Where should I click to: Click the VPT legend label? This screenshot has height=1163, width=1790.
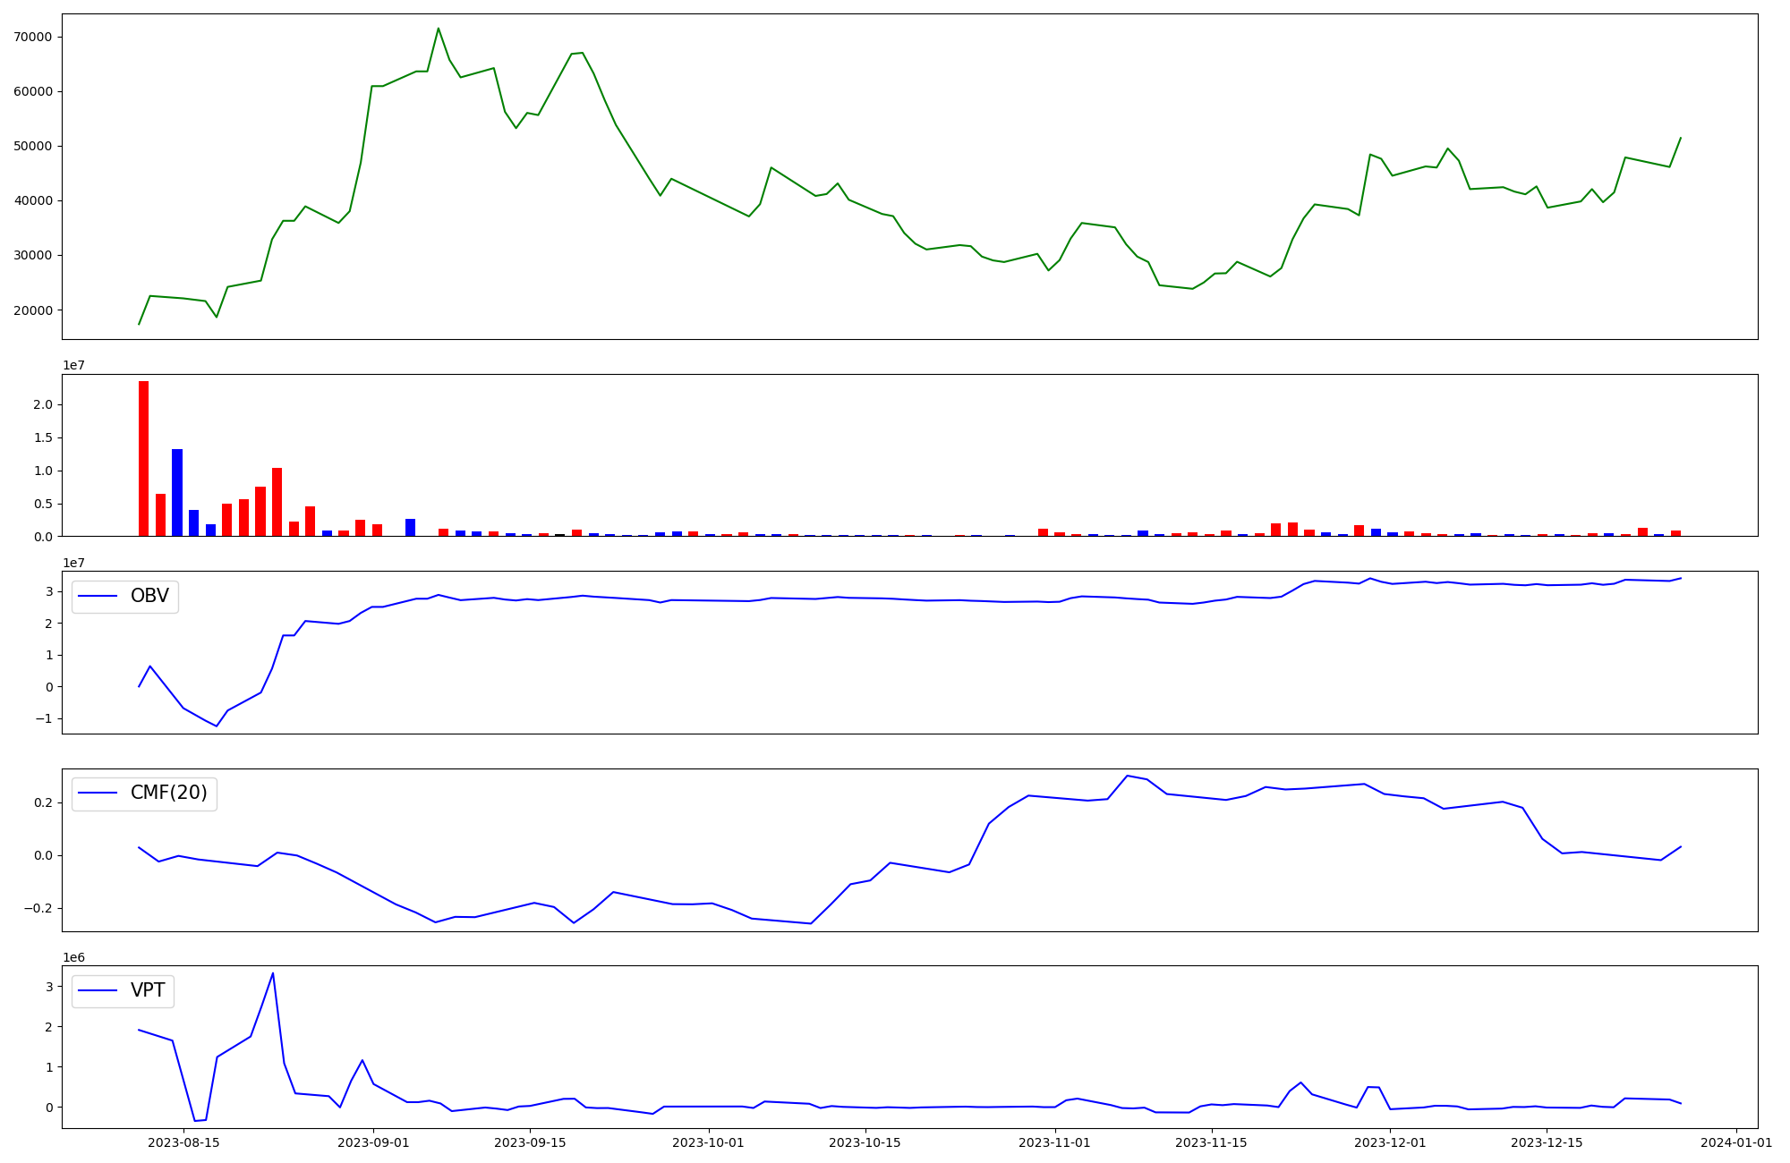click(148, 990)
